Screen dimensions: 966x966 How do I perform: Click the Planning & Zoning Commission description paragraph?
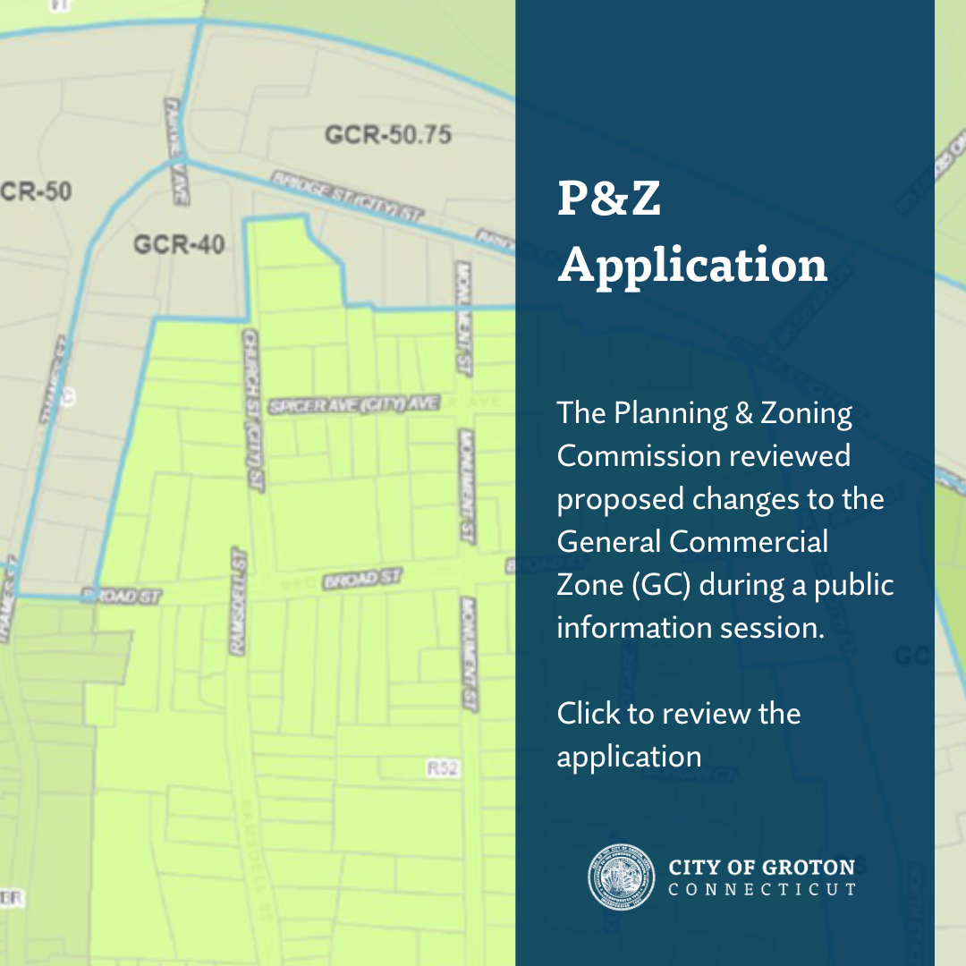click(x=724, y=520)
